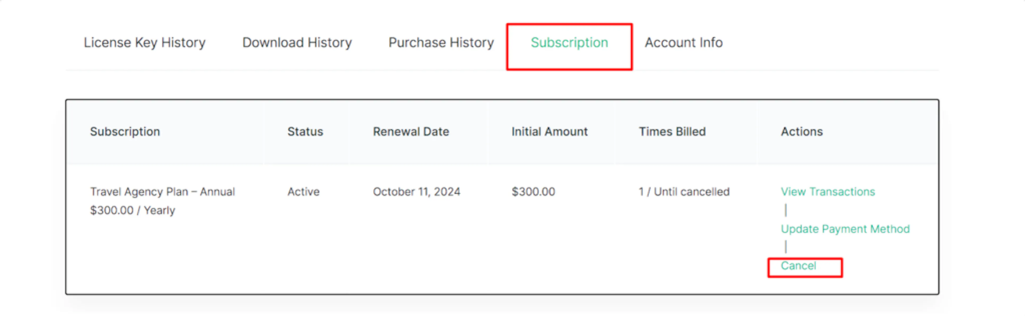Click the Status column header
The height and width of the screenshot is (316, 1025).
[x=305, y=131]
